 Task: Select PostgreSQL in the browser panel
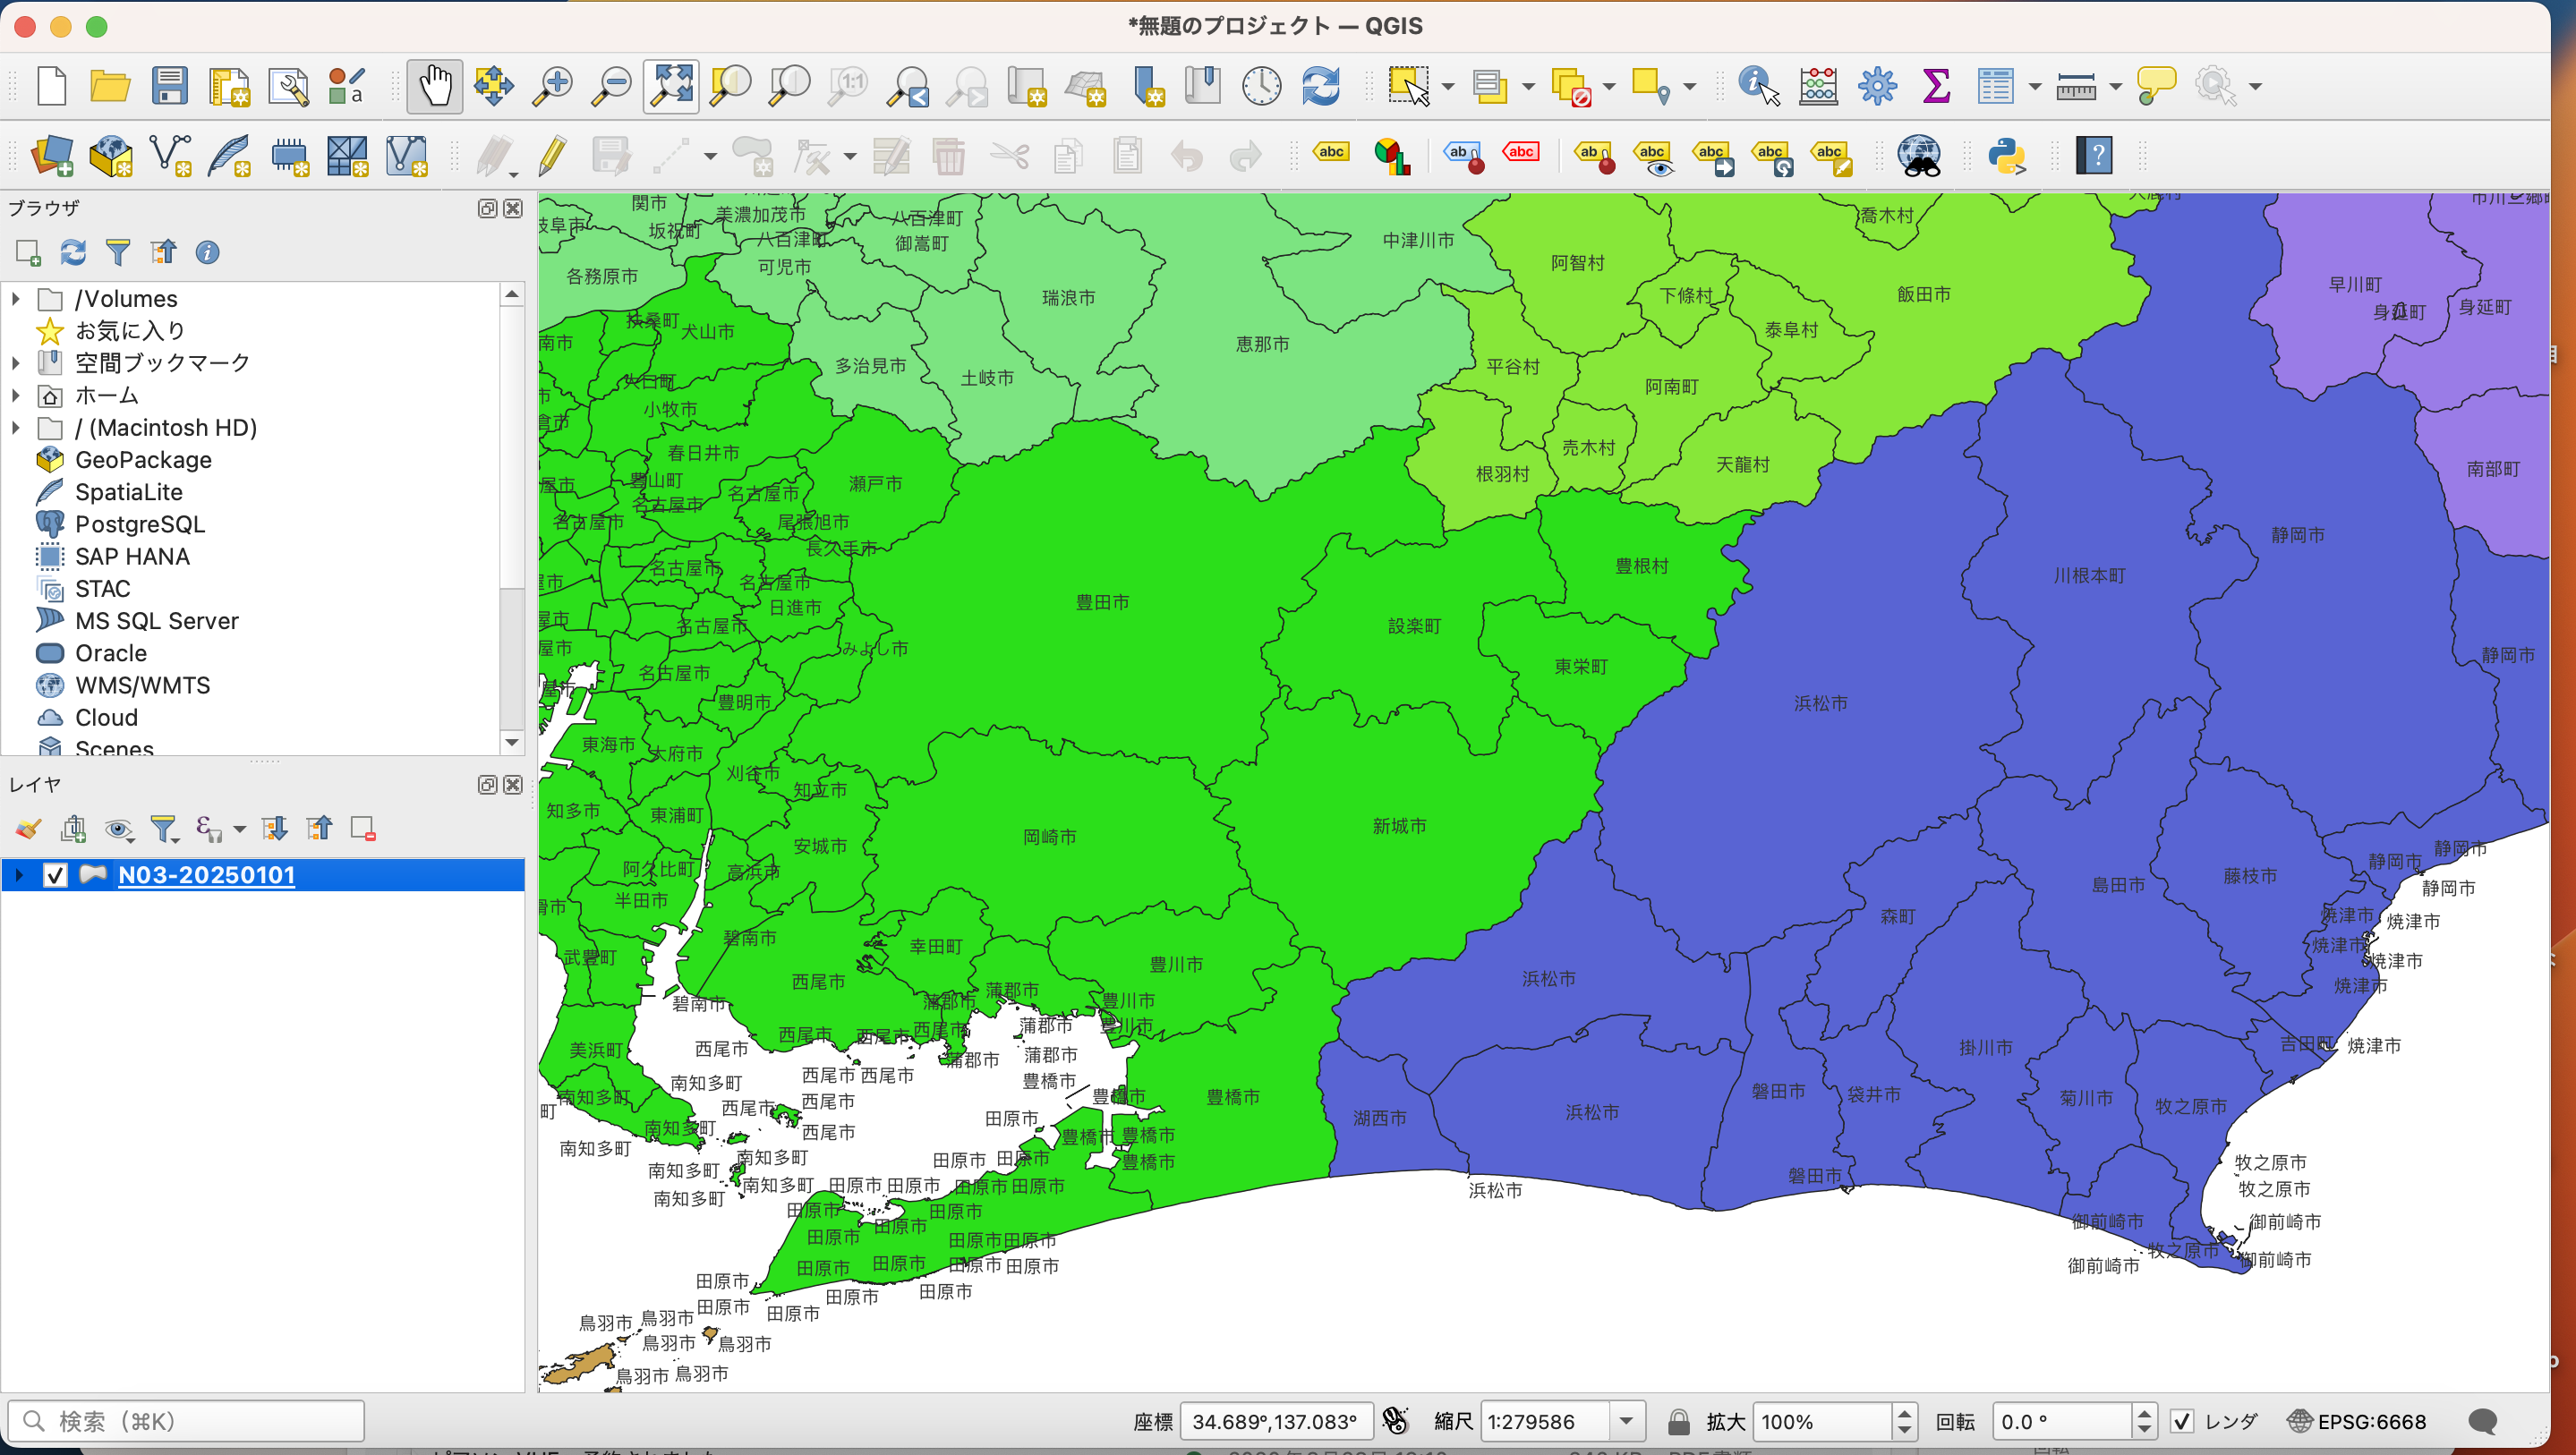pos(139,524)
